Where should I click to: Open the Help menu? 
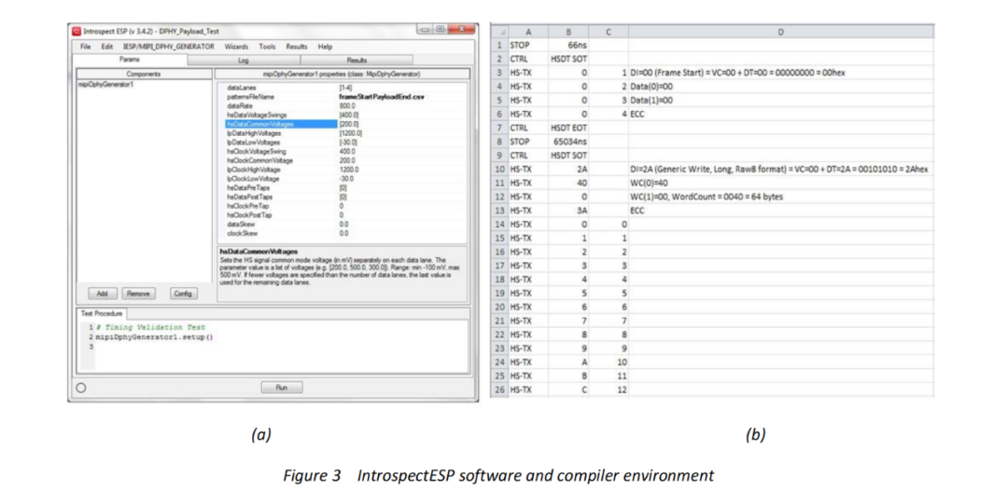coord(326,47)
